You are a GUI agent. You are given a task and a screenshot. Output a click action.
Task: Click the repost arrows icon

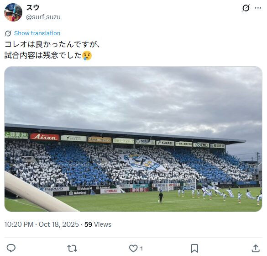tap(72, 248)
